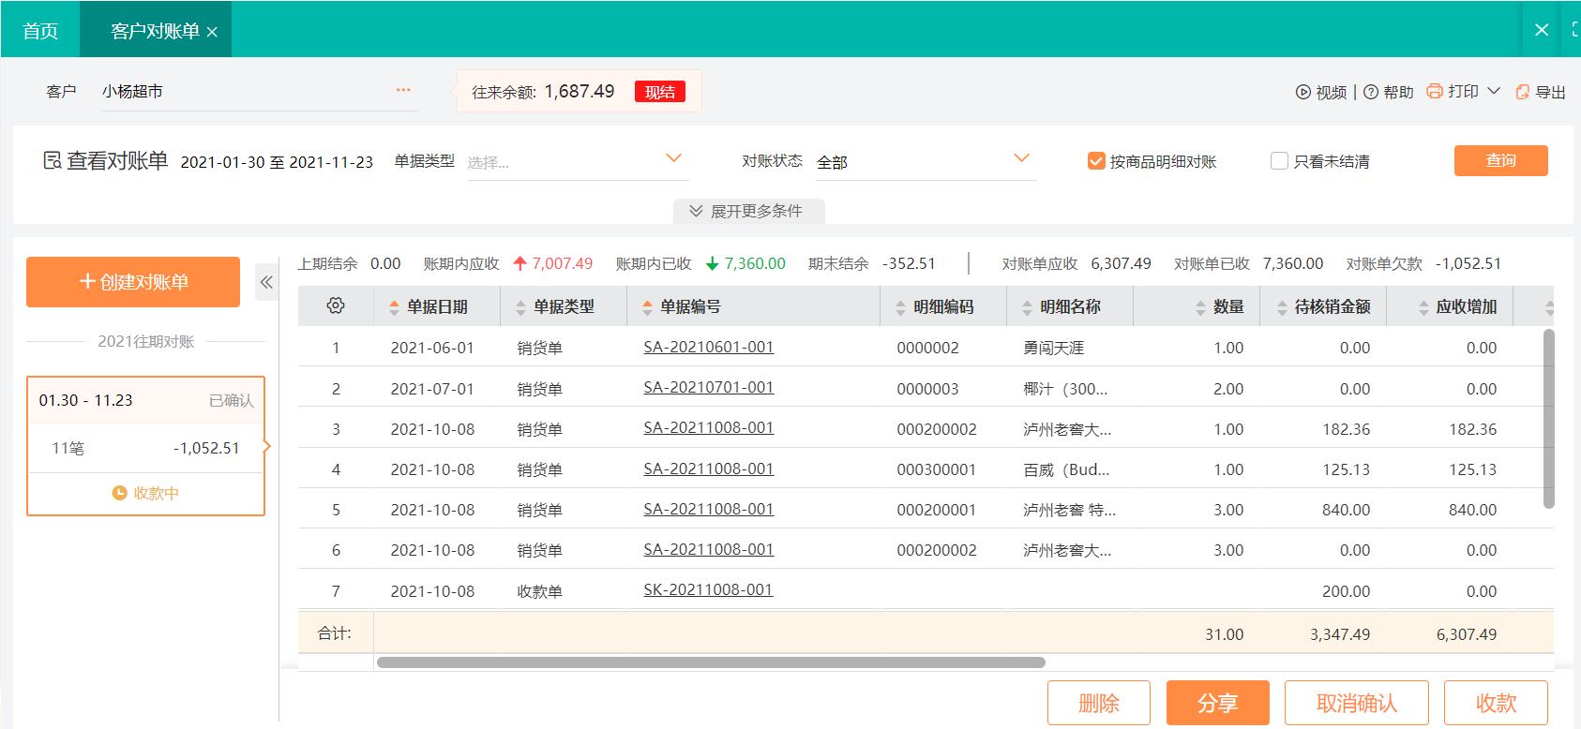The image size is (1581, 729).
Task: Enable the 只看未结清 checkbox
Action: click(1279, 161)
